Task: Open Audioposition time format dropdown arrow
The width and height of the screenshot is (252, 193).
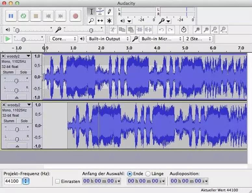Action: (206, 181)
